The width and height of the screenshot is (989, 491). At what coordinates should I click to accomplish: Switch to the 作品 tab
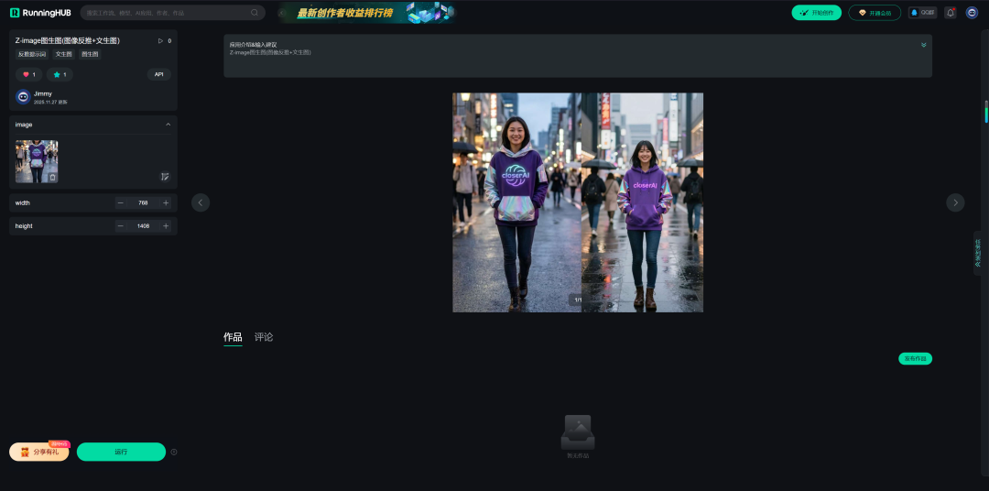point(233,337)
